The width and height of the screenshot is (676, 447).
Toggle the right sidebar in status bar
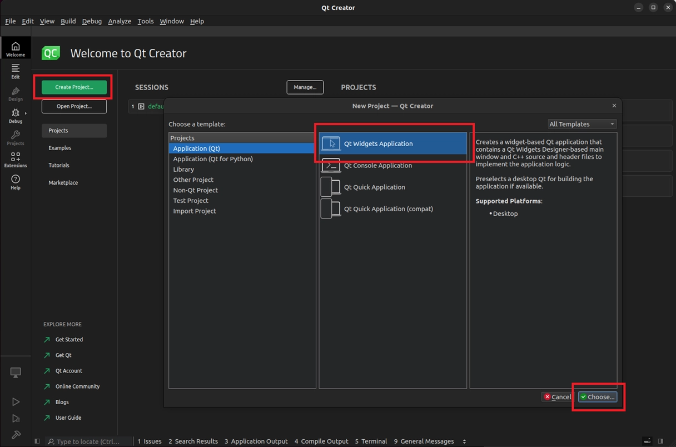pos(660,441)
